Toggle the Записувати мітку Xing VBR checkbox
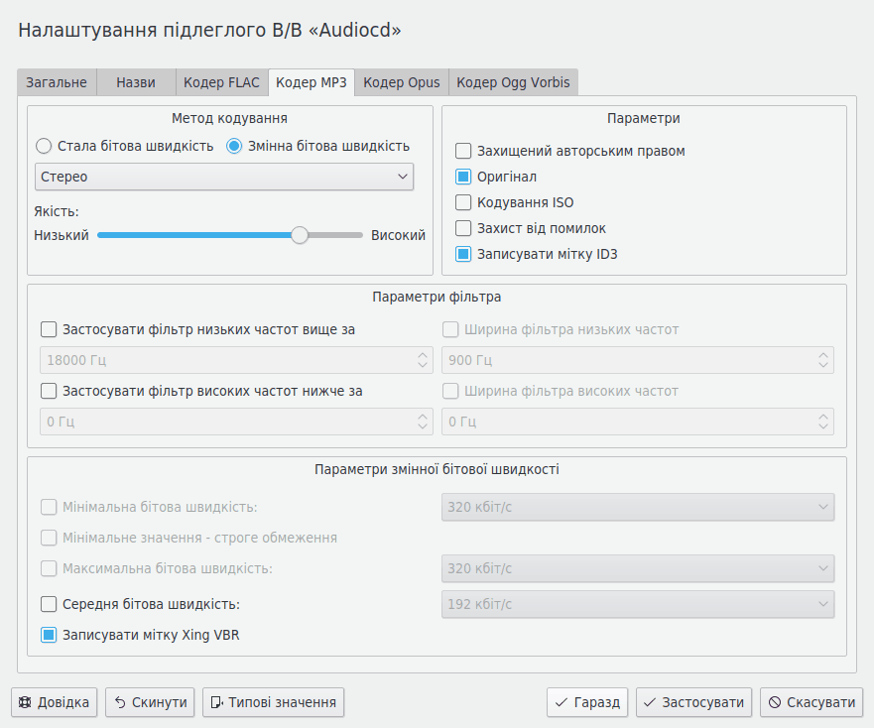874x728 pixels. [49, 636]
